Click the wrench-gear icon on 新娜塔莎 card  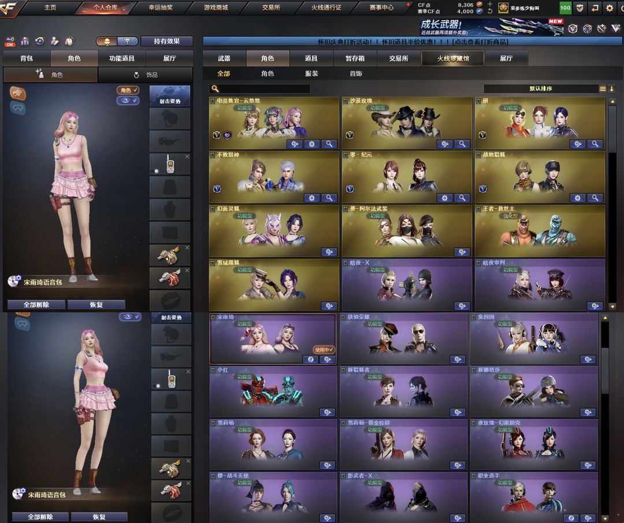tap(588, 412)
